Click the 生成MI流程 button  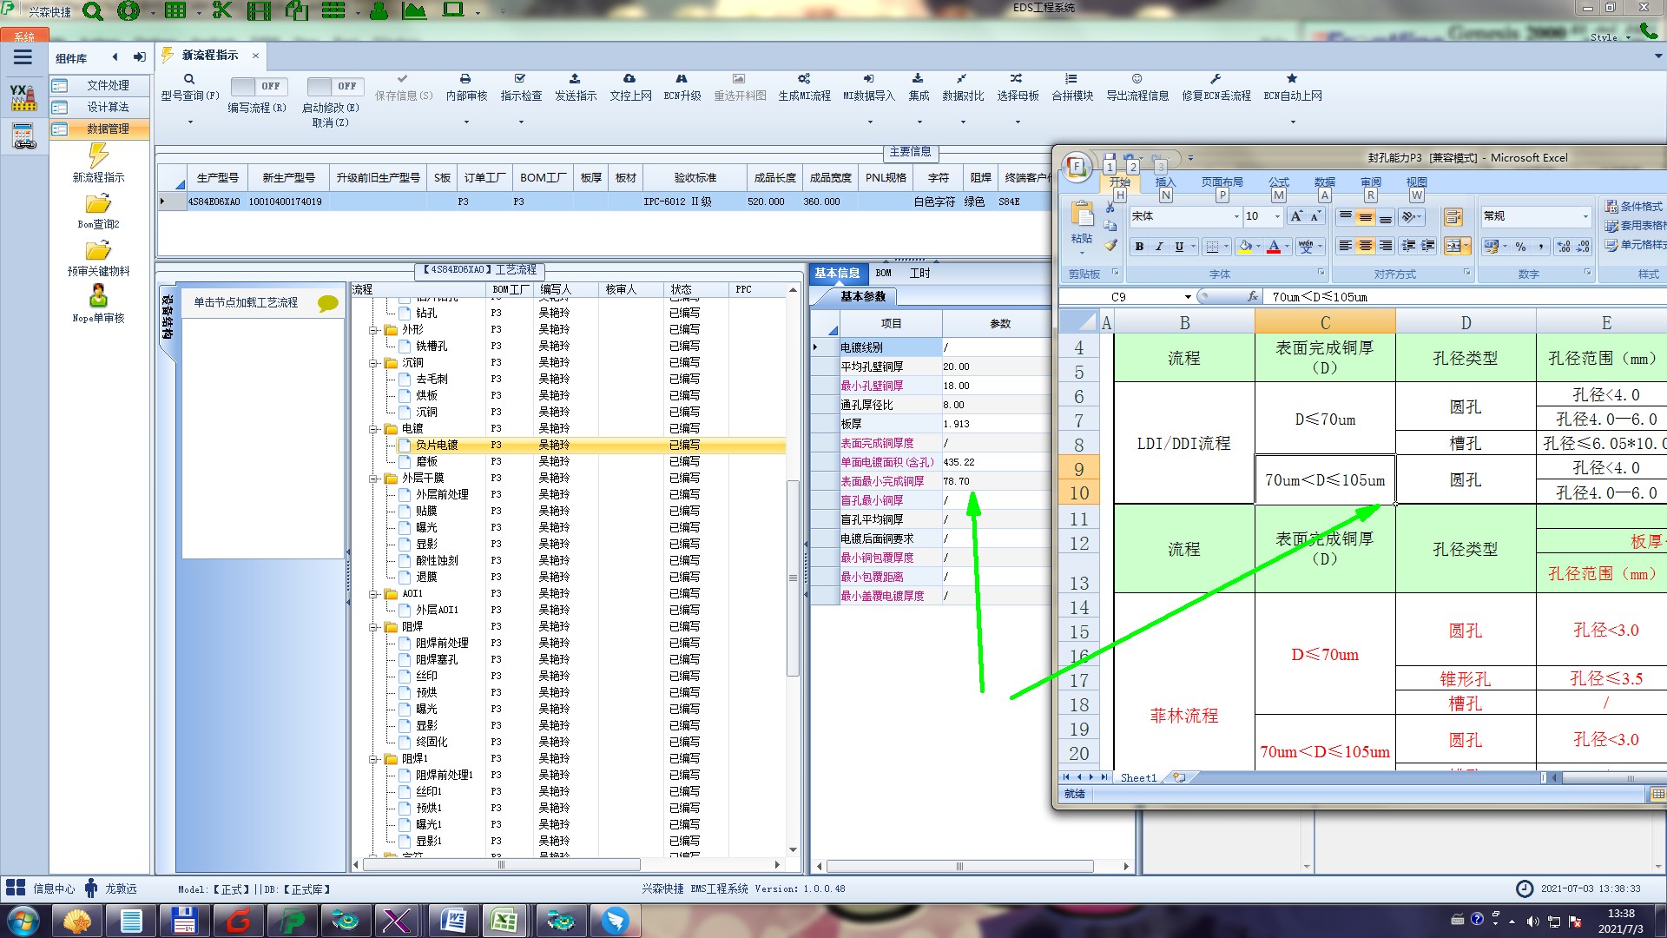pyautogui.click(x=804, y=88)
